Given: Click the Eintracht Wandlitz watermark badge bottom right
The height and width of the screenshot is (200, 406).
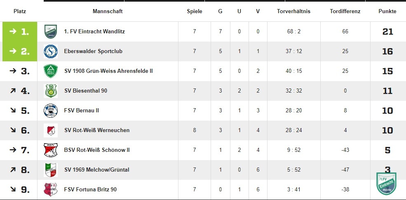Looking at the screenshot, I should [x=386, y=184].
